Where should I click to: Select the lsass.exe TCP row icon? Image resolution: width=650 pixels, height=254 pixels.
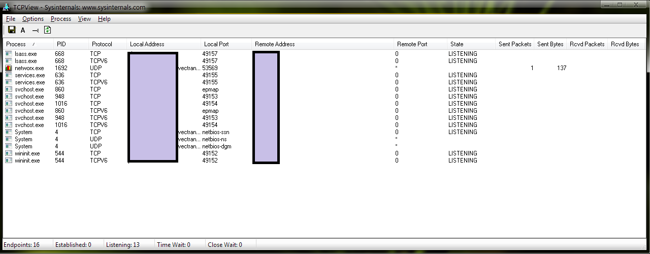(x=9, y=54)
